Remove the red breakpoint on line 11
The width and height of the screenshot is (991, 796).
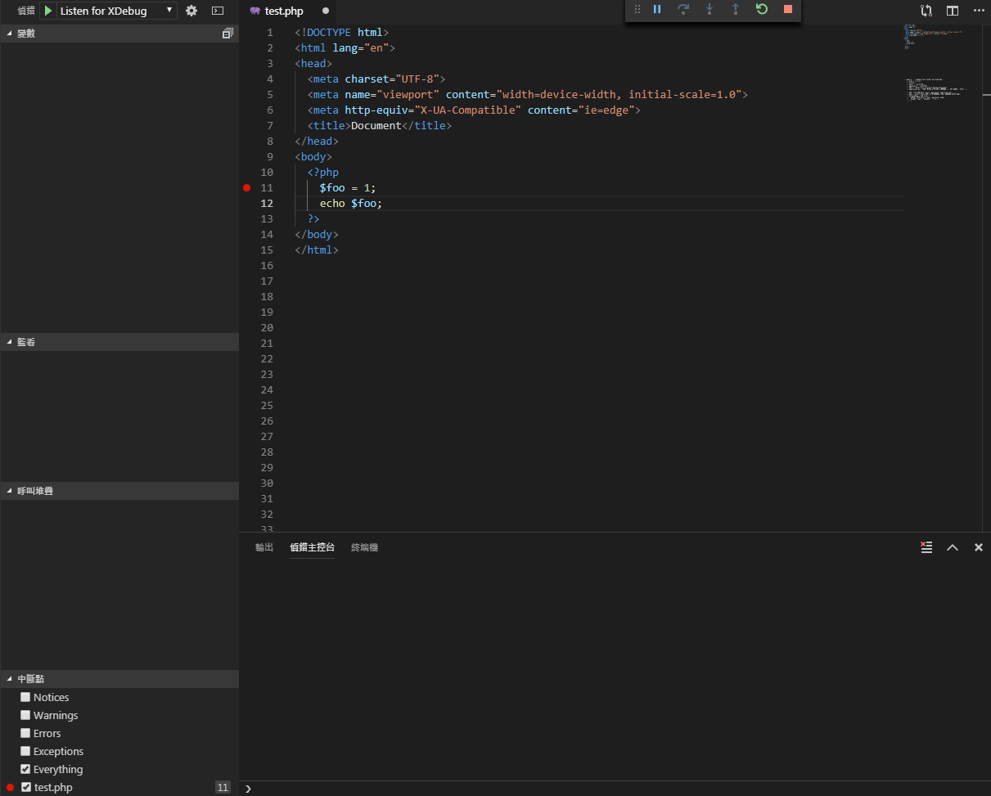pyautogui.click(x=246, y=188)
